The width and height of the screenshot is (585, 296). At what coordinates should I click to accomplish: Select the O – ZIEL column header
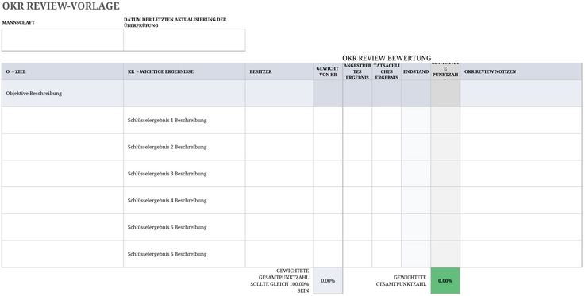coord(63,71)
